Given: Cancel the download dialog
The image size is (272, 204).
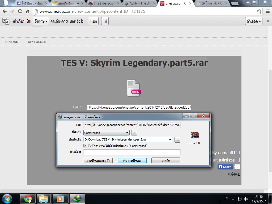Looking at the screenshot, I should [x=166, y=160].
